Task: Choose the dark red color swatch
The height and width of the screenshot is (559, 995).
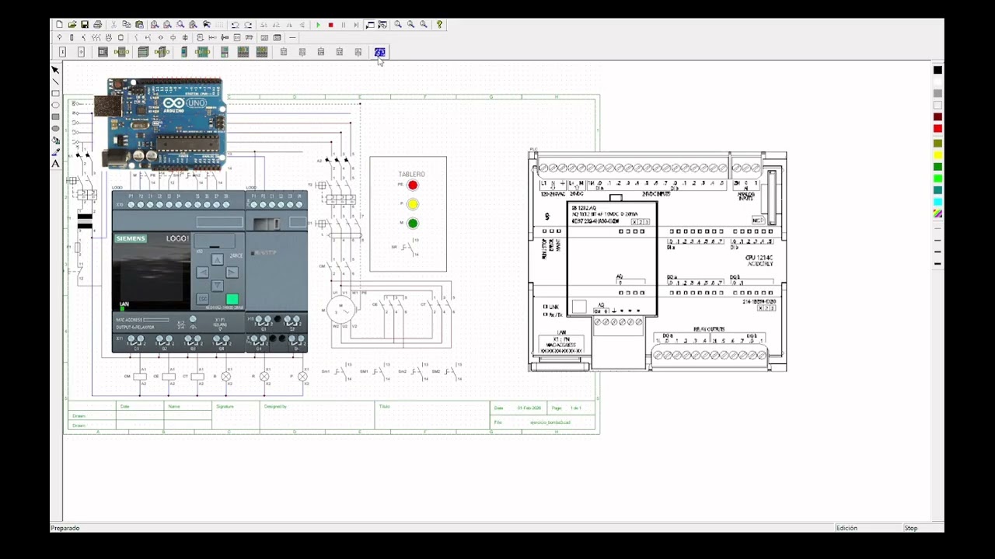Action: (x=937, y=117)
